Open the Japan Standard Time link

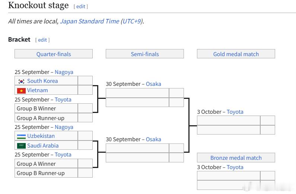(x=89, y=21)
